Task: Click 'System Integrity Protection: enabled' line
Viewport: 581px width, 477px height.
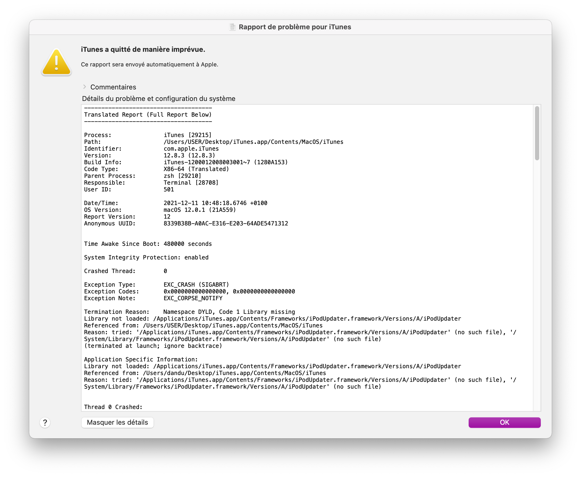Action: click(146, 257)
